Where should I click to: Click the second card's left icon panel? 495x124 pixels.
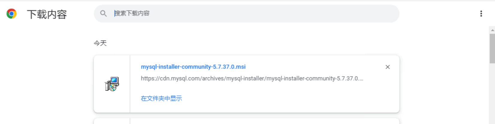[x=112, y=121]
